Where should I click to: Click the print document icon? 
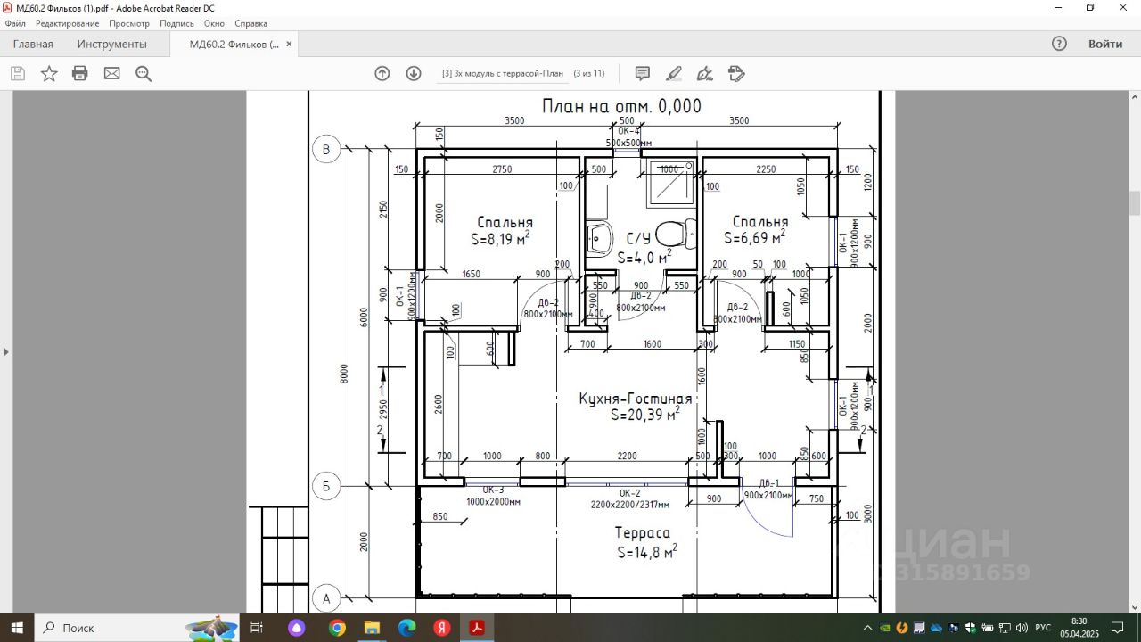(80, 74)
